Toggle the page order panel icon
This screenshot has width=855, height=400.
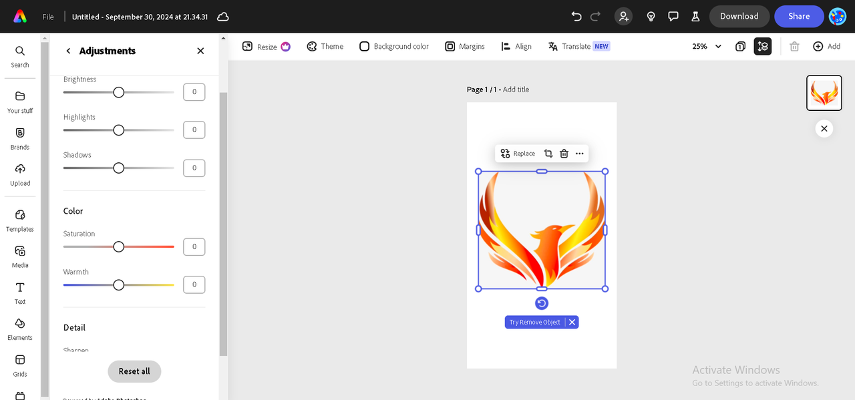pyautogui.click(x=763, y=46)
